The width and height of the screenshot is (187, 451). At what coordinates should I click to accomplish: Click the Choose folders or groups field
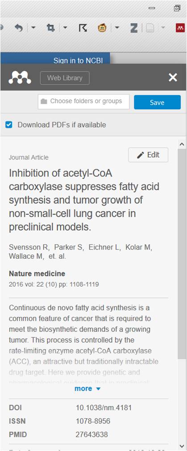point(84,102)
